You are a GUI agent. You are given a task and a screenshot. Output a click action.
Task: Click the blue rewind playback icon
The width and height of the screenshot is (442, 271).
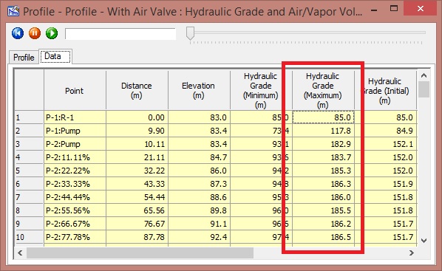(18, 33)
